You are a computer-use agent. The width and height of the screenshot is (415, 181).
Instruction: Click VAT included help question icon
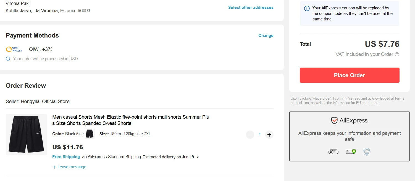397,54
